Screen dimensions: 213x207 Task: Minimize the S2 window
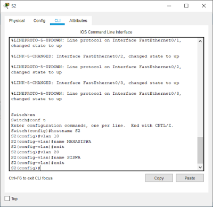(x=169, y=6)
